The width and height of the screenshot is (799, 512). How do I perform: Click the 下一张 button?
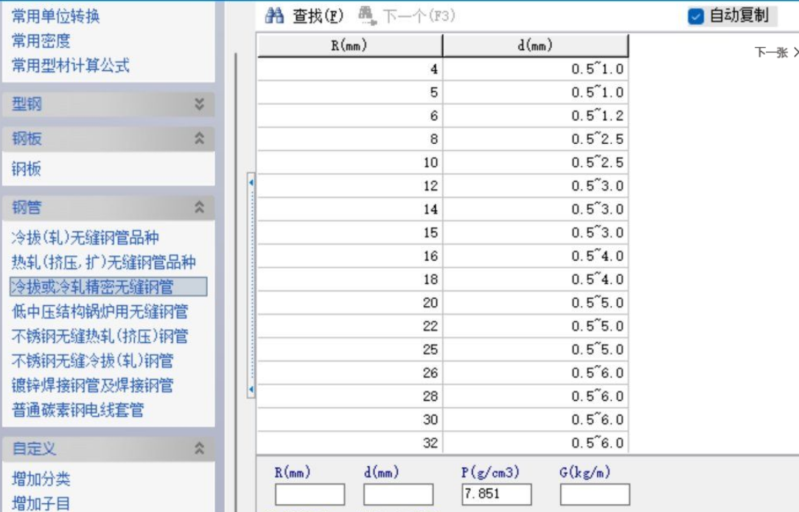[774, 52]
